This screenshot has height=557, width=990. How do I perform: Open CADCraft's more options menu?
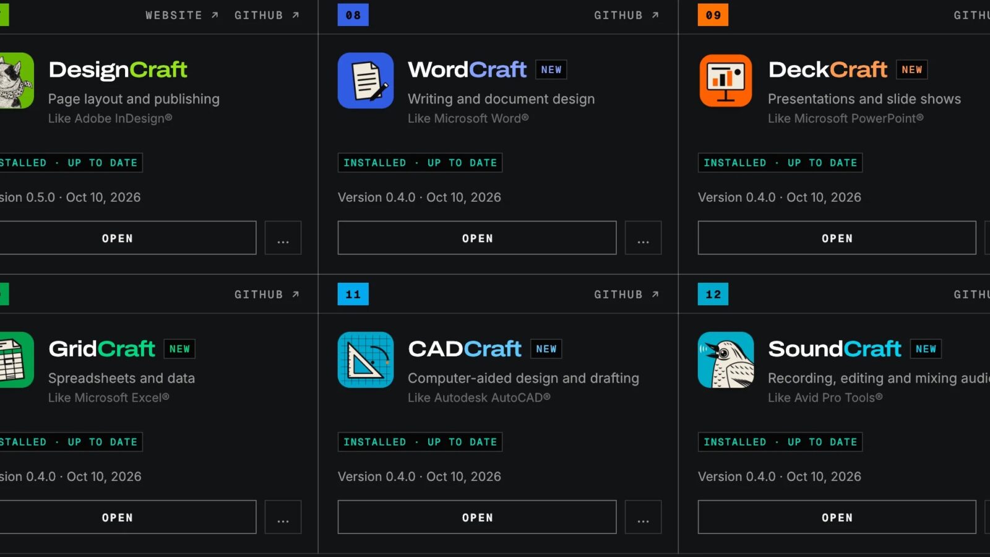[x=643, y=517]
